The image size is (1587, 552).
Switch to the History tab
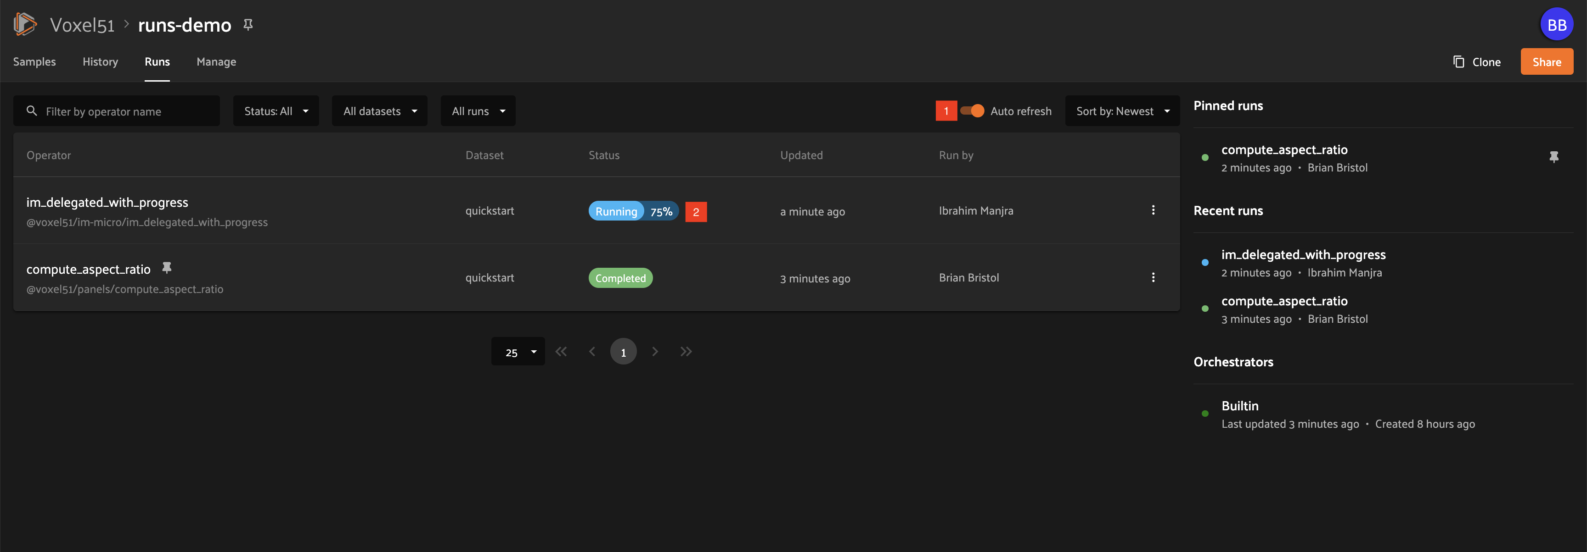pyautogui.click(x=101, y=61)
